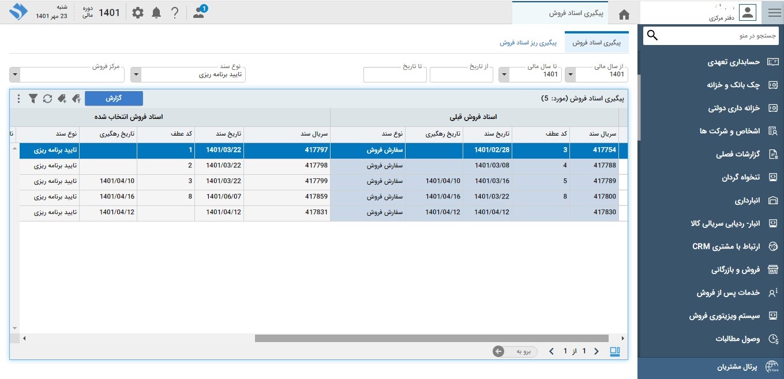Click the filter funnel icon in grid toolbar
Screen dimensions: 784x379
[33, 99]
